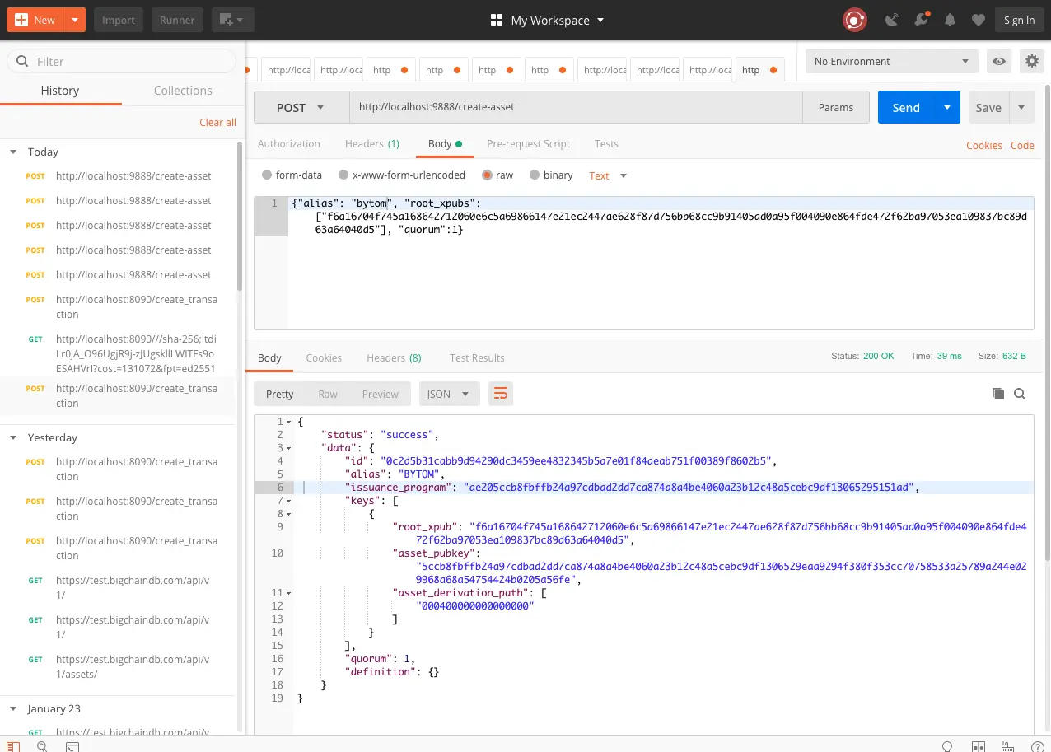Switch to two-pane layout icon
1051x752 pixels.
point(979,746)
